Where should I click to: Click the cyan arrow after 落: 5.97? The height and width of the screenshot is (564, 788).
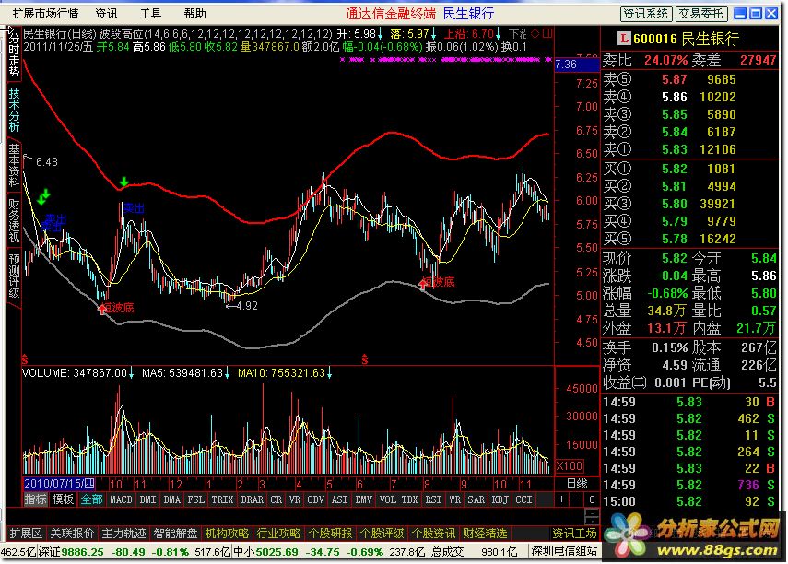pos(434,34)
